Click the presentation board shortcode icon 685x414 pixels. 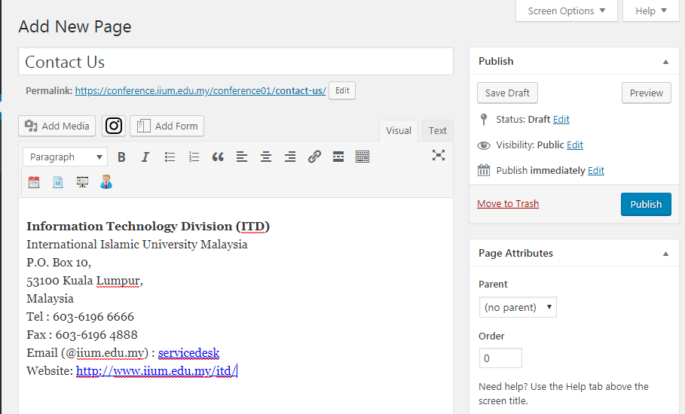click(82, 182)
